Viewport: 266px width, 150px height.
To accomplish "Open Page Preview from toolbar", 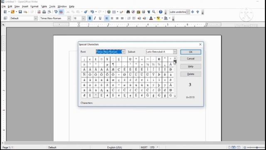I will [x=49, y=12].
